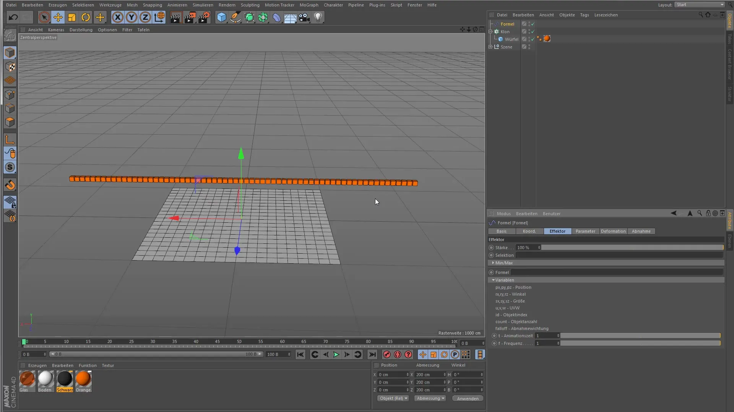Click the Anwenden button
Screen dimensions: 734x412
pos(468,399)
